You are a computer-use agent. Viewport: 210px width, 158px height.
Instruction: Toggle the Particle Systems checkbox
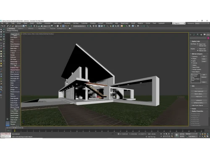tap(192, 70)
